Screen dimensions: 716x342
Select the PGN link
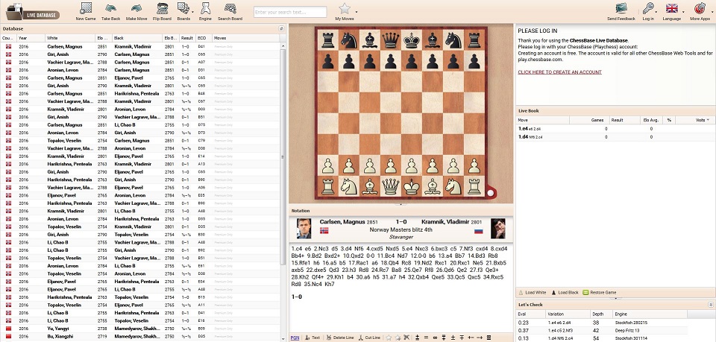295,338
